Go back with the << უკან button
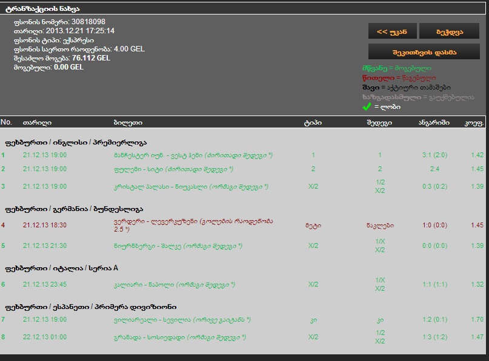This screenshot has width=489, height=361. click(392, 31)
